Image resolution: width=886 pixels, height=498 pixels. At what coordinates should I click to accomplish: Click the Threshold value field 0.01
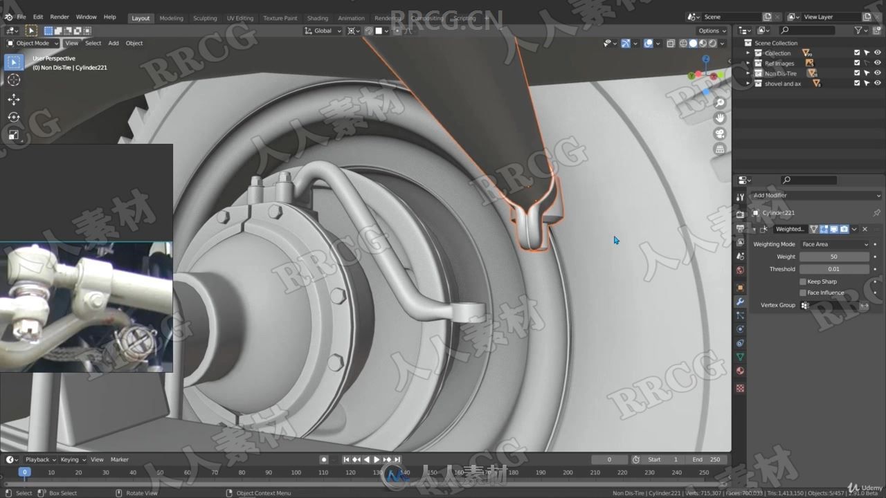[834, 269]
